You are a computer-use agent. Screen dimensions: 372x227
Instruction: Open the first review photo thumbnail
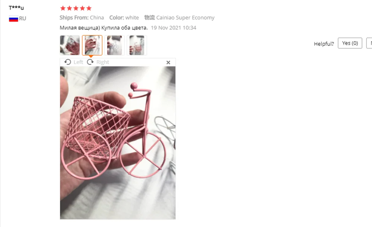point(70,45)
